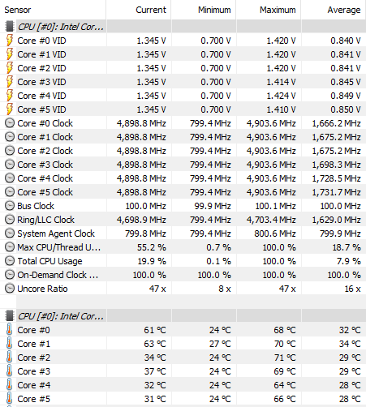
Task: Collapse the second CPU [#0] temperature group header
Action: (61, 316)
